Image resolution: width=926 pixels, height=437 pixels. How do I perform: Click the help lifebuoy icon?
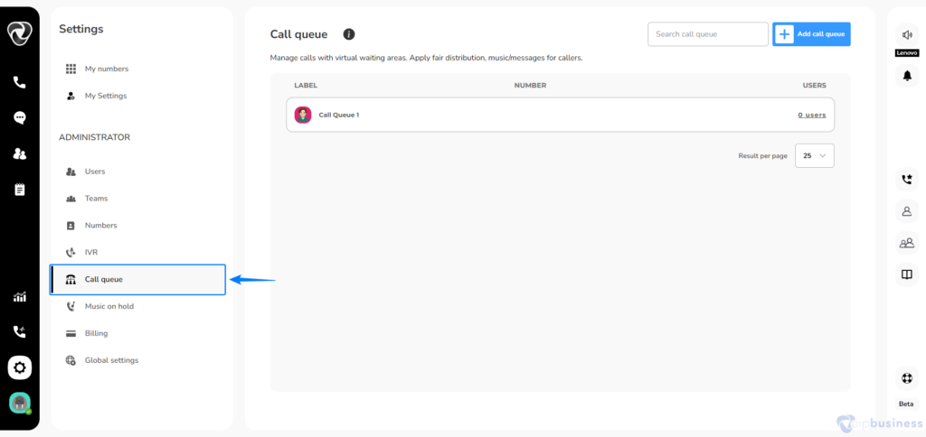(x=907, y=377)
